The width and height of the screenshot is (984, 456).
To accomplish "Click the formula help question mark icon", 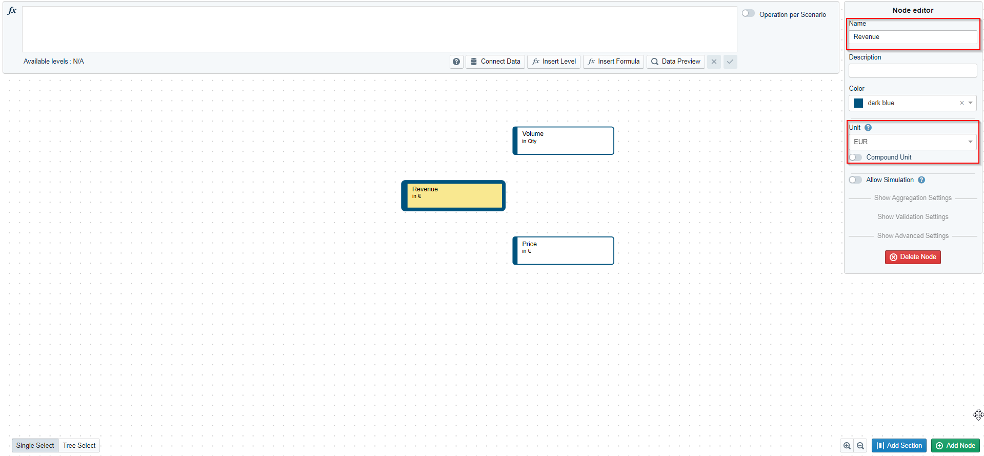I will (x=456, y=62).
